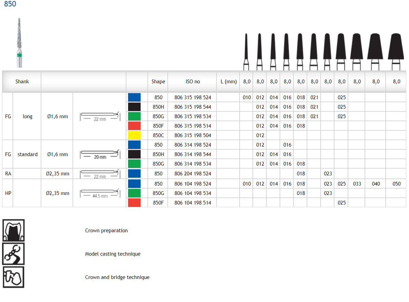
Task: Pick the green swatch beside 806 104 198 534
Action: pyautogui.click(x=134, y=193)
